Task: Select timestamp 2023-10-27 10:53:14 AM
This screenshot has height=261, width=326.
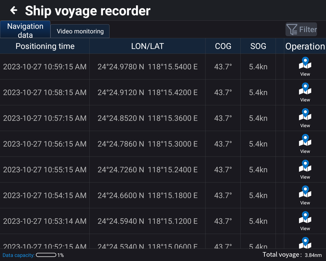Action: point(45,221)
